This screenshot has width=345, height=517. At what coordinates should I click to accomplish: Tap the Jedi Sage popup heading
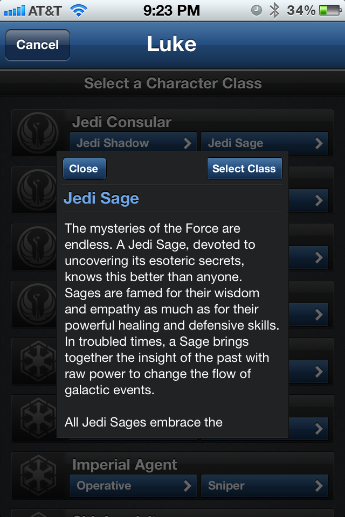pyautogui.click(x=101, y=198)
